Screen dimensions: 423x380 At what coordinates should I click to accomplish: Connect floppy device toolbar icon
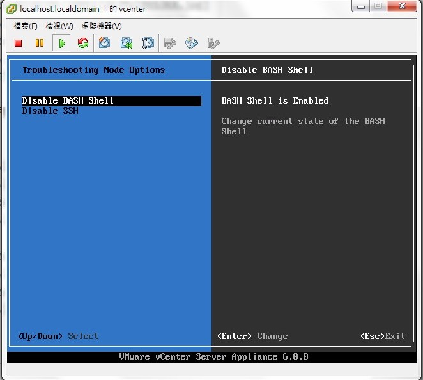[x=170, y=44]
